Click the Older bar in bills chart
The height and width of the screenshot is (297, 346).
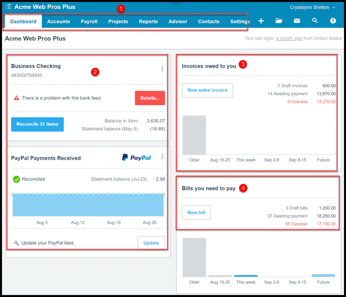pyautogui.click(x=194, y=257)
